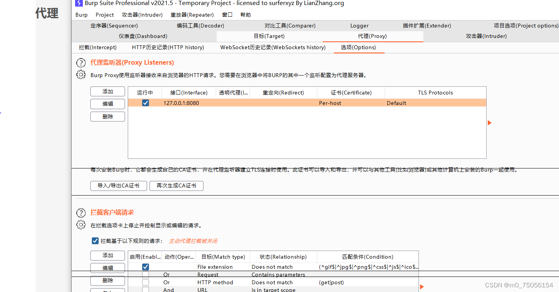This screenshot has width=559, height=292.
Task: Switch to 仪表盘(Dashboard) tab
Action: (x=143, y=36)
